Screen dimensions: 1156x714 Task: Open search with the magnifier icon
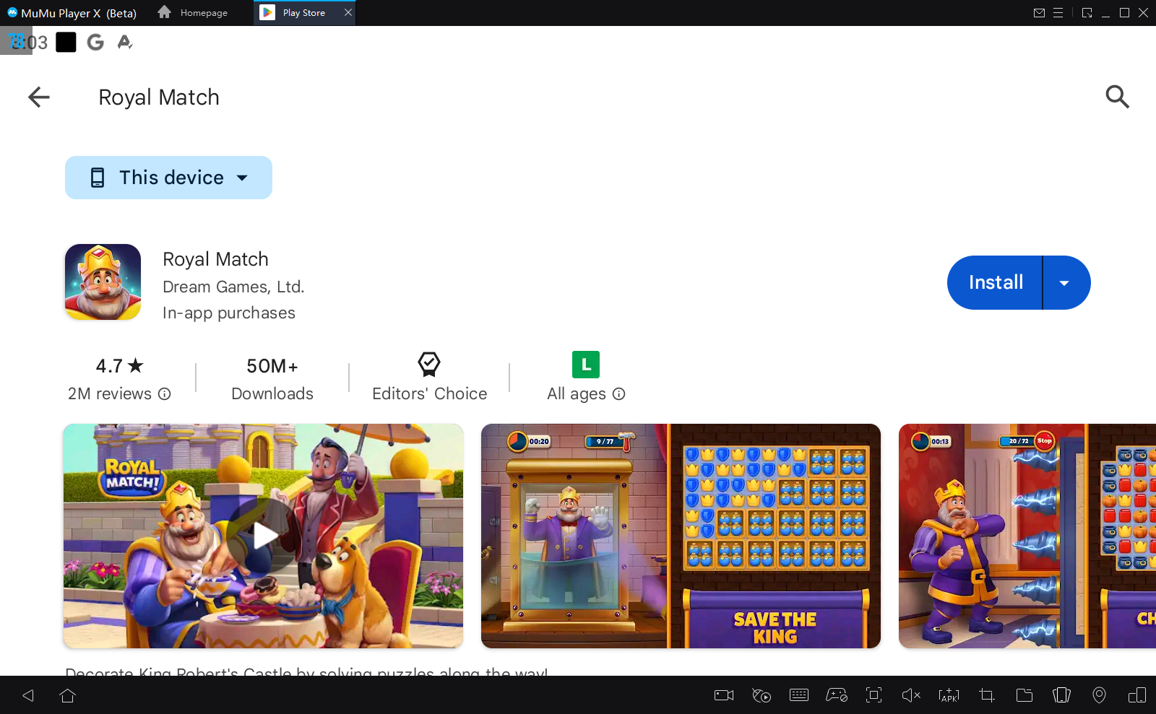coord(1117,97)
